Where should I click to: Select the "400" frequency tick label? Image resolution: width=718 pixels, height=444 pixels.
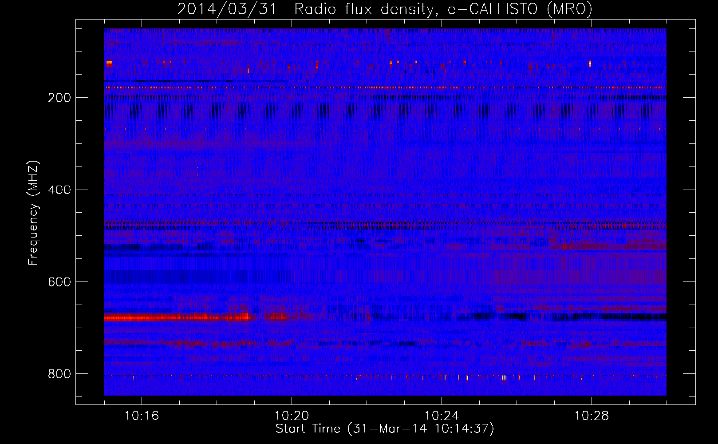[59, 190]
